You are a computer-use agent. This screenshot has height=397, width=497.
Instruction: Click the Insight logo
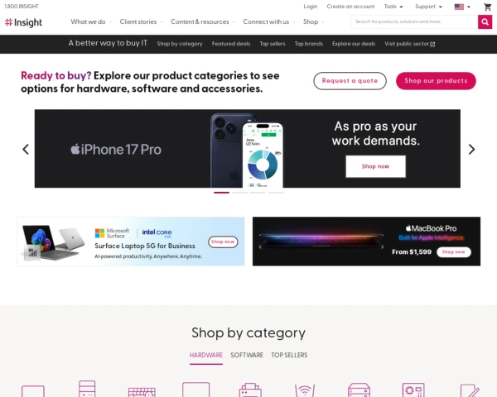pyautogui.click(x=23, y=22)
